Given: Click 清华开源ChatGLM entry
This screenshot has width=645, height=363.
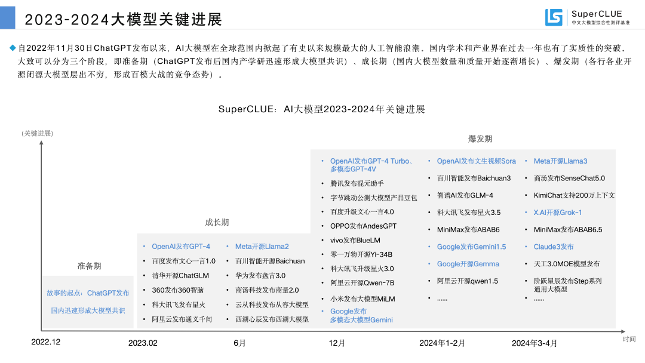Looking at the screenshot, I should tap(180, 276).
